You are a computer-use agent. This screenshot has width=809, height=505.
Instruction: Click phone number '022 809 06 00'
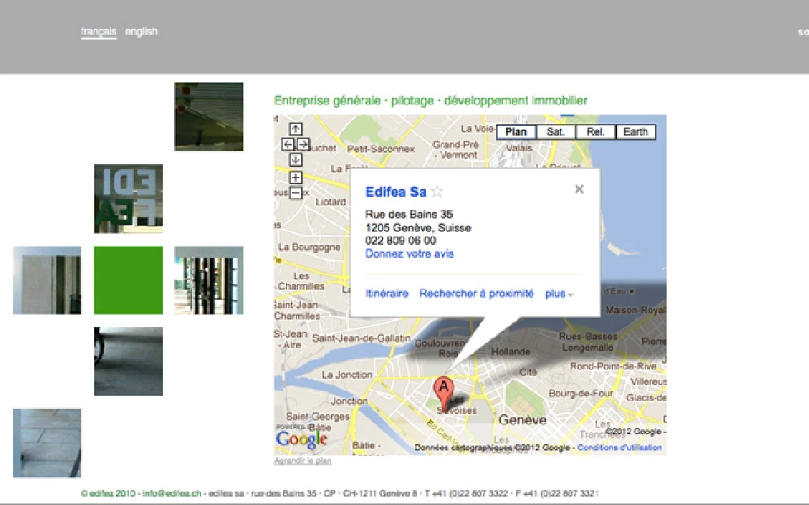pos(400,241)
